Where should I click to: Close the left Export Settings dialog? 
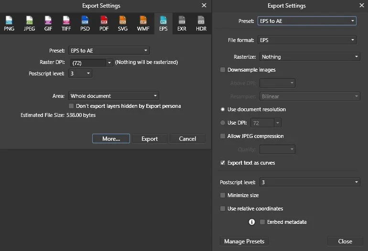[x=204, y=5]
